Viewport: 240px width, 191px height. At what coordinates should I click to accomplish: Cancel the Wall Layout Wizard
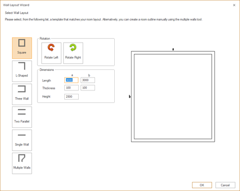[225, 185]
